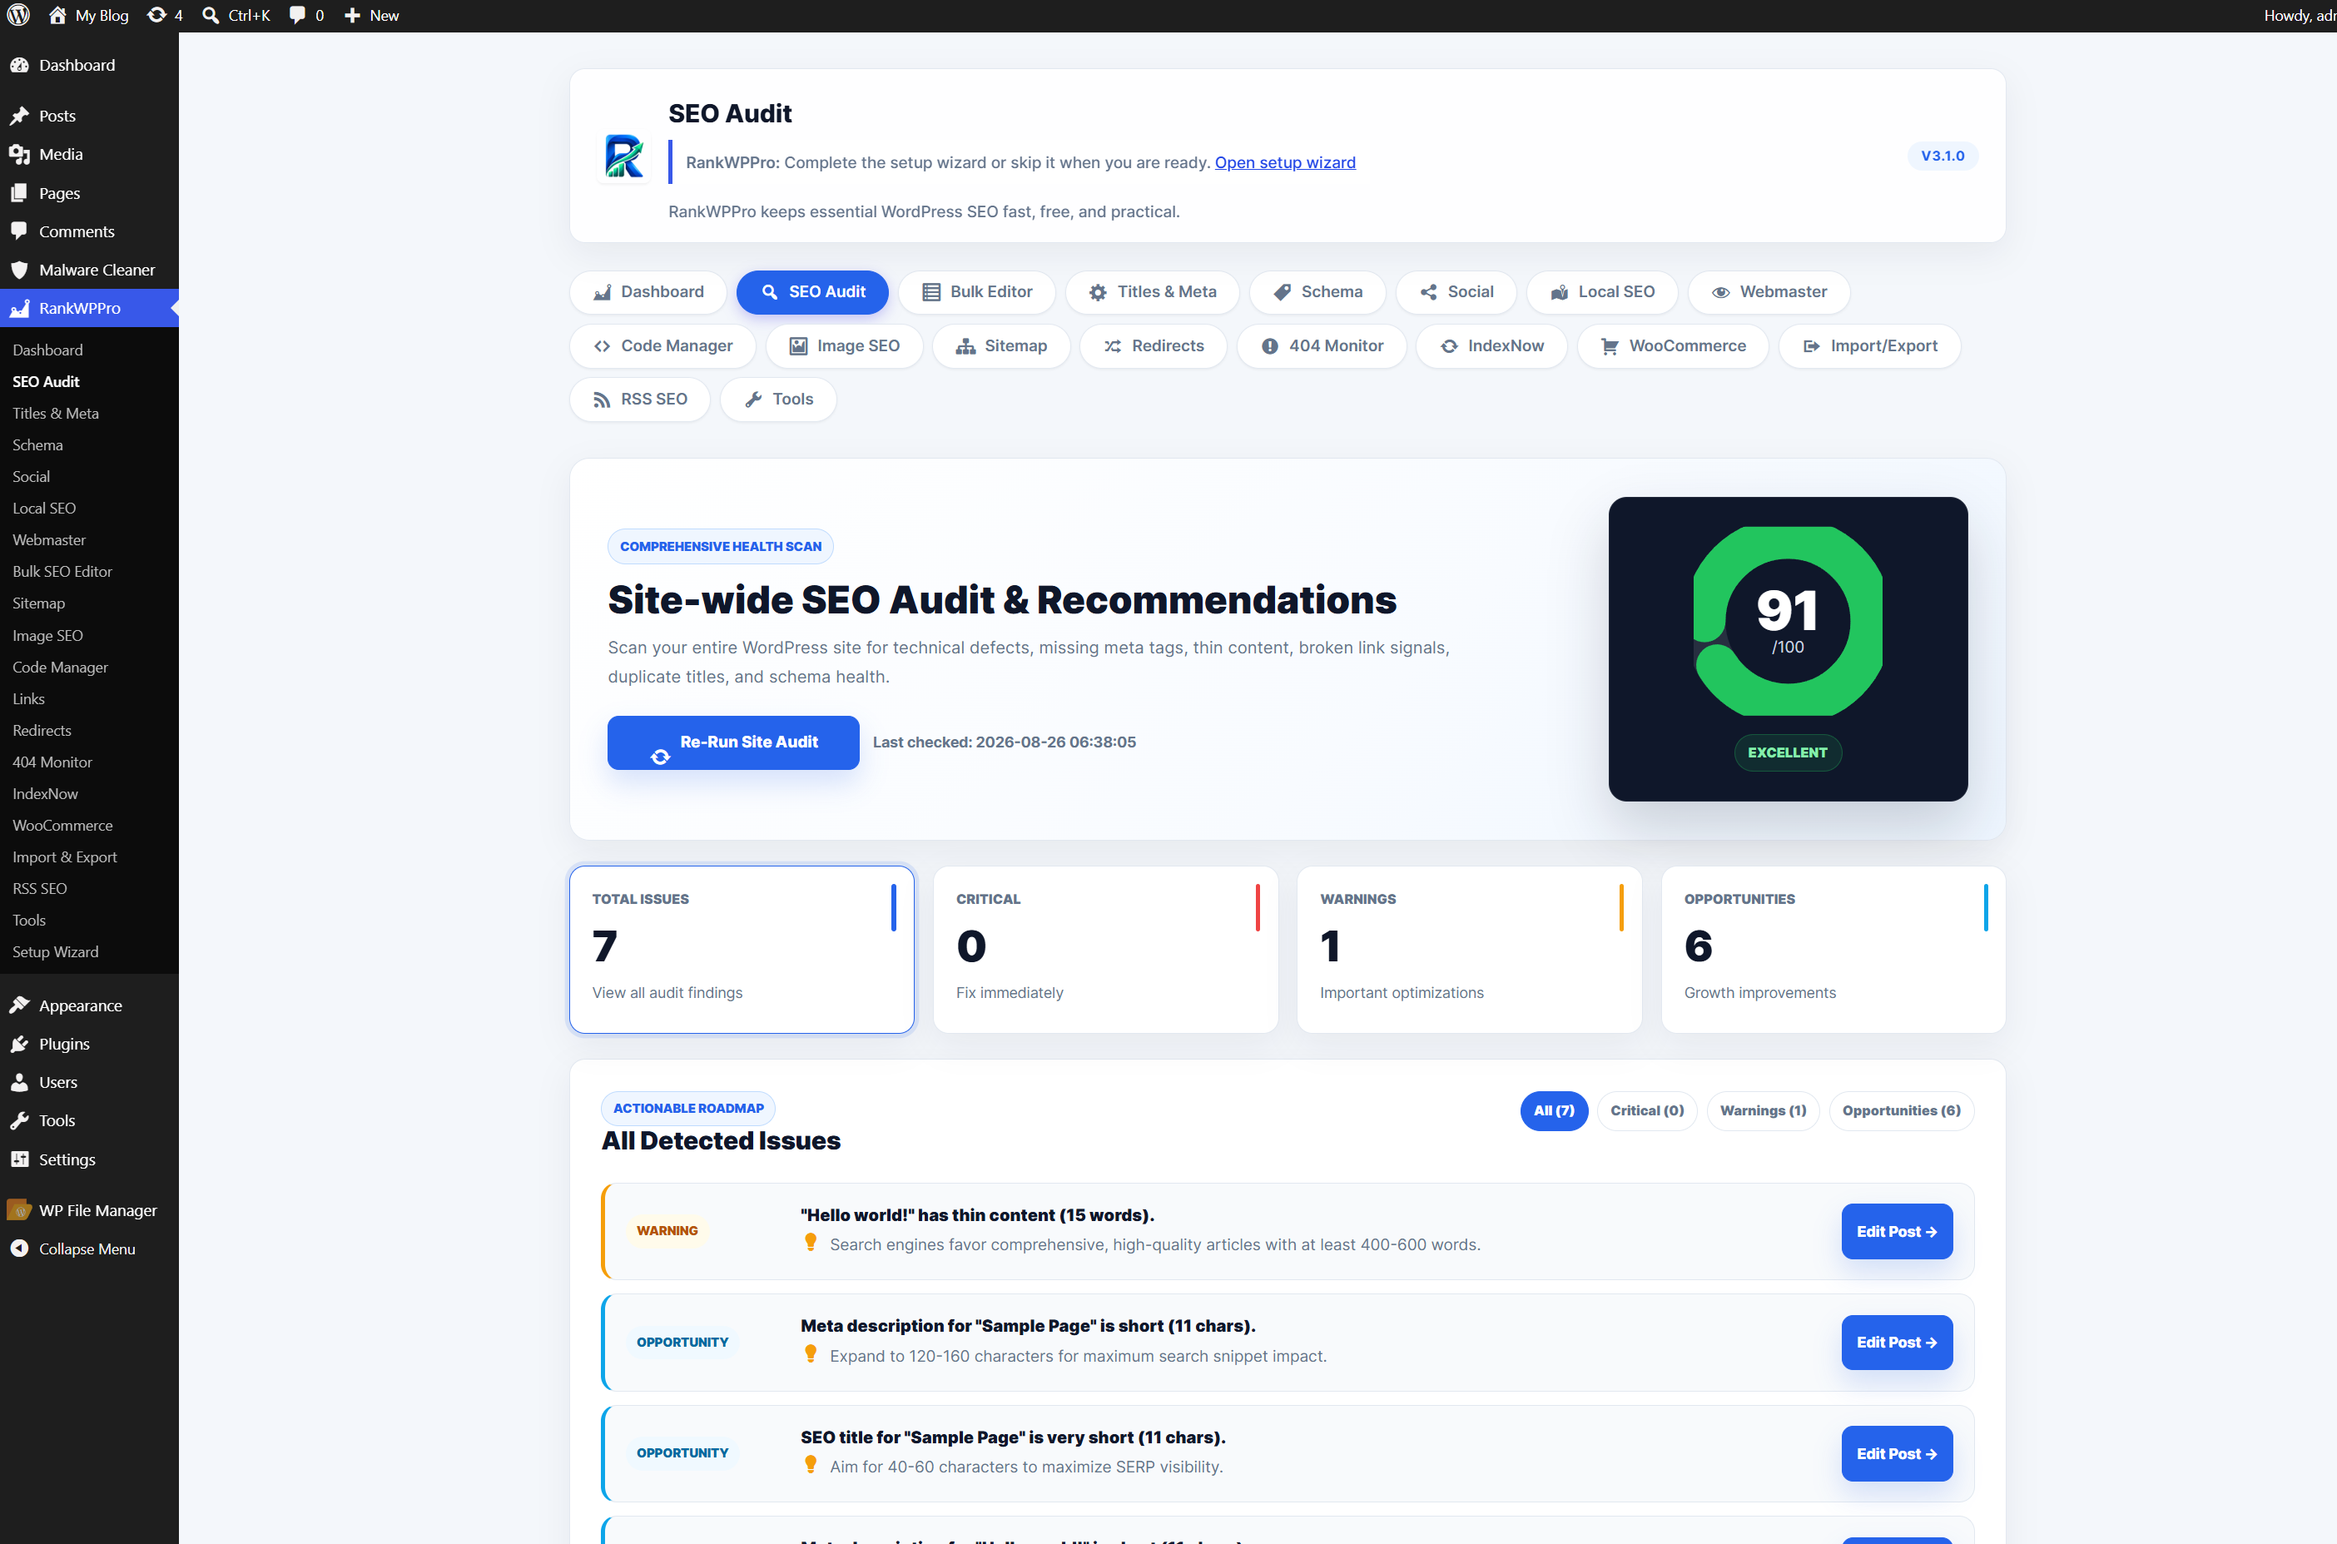
Task: Open the Local SEO tab
Action: tap(1601, 292)
